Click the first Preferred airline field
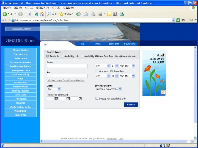 click(51, 98)
